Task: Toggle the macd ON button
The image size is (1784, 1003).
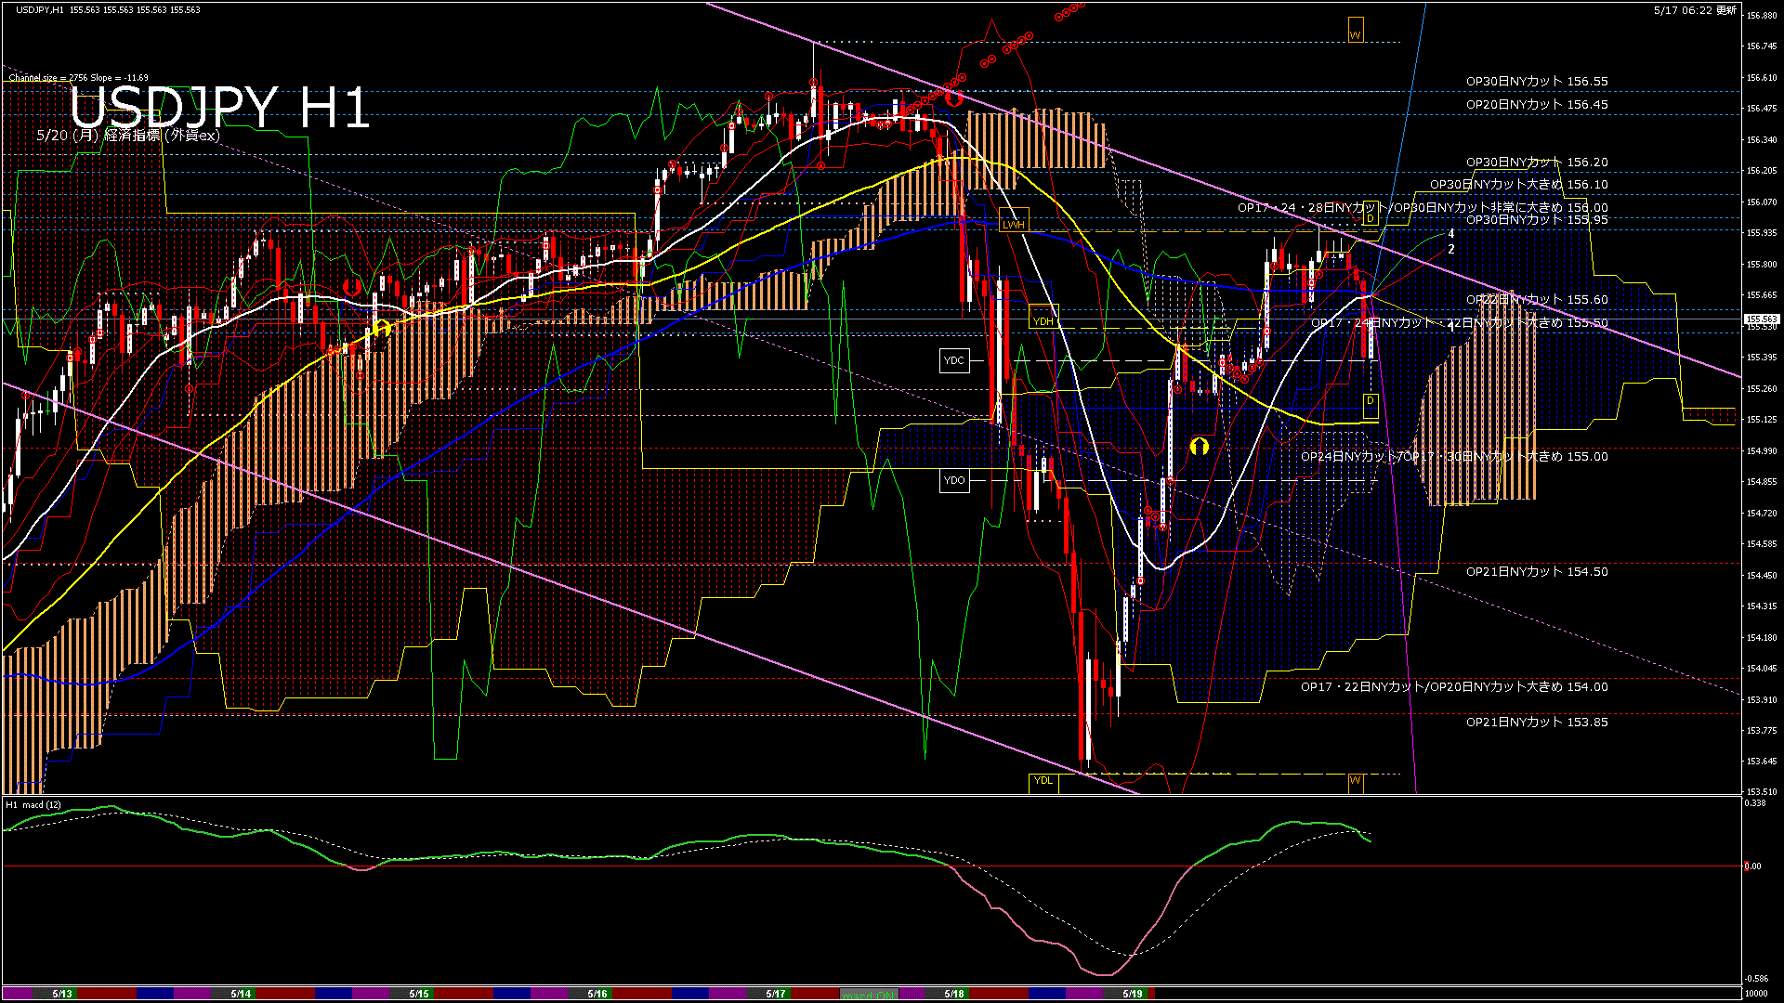Action: coord(871,995)
